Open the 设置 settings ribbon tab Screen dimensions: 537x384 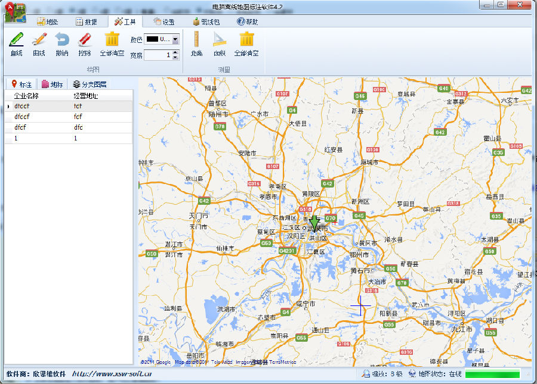tap(164, 21)
